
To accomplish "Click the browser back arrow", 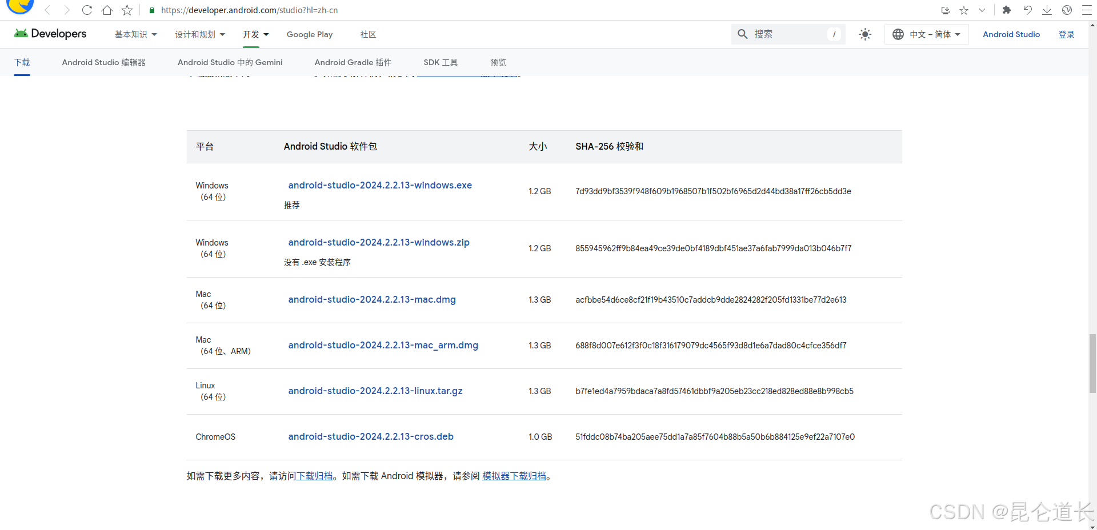I will tap(48, 10).
